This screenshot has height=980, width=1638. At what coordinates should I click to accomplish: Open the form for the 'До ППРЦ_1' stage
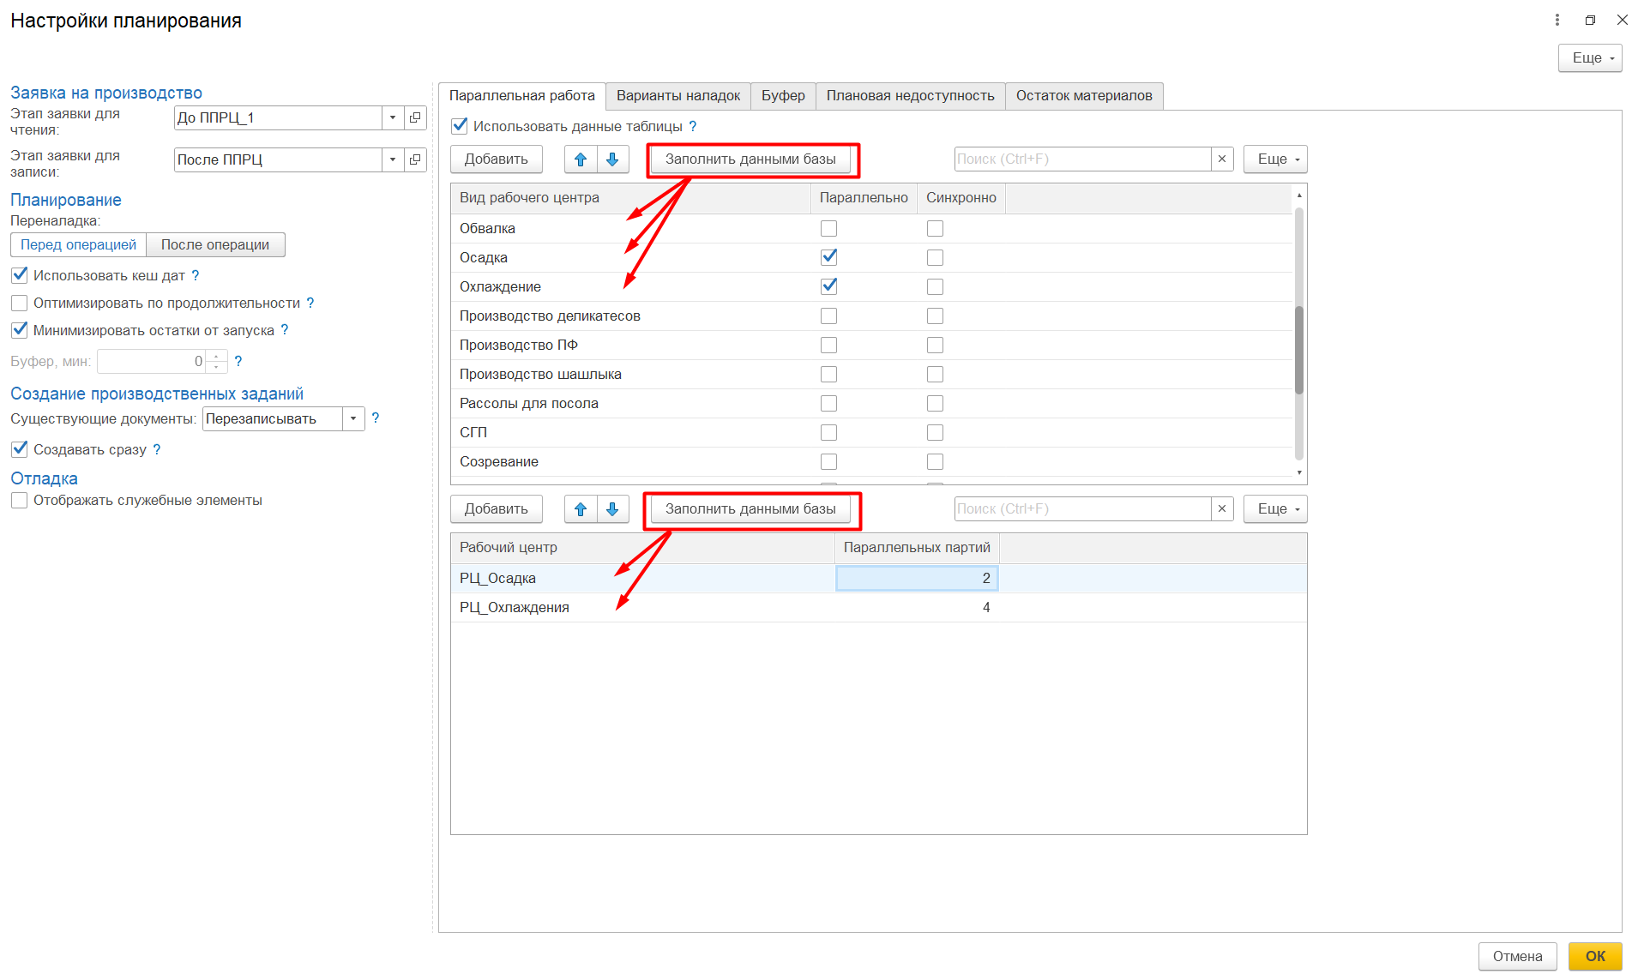coord(415,118)
